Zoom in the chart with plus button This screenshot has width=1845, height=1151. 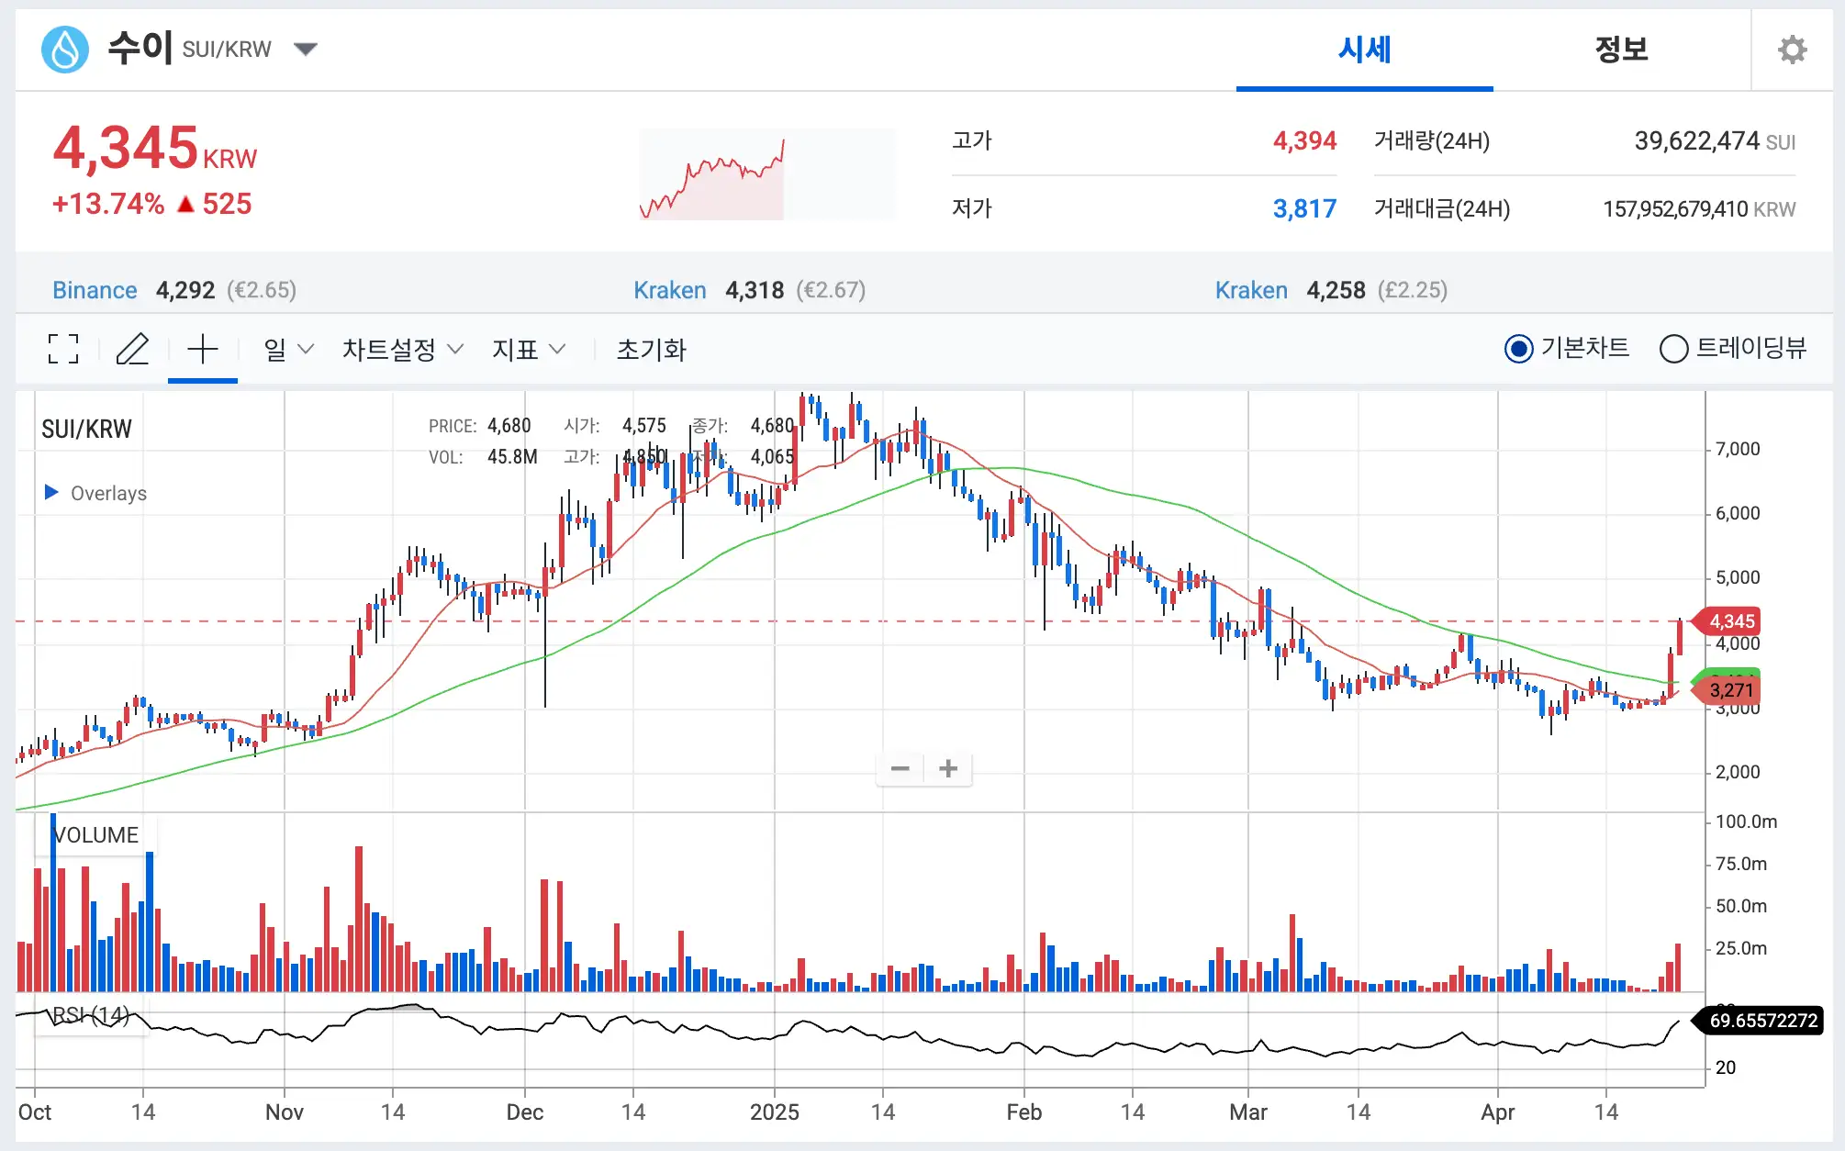(x=948, y=768)
